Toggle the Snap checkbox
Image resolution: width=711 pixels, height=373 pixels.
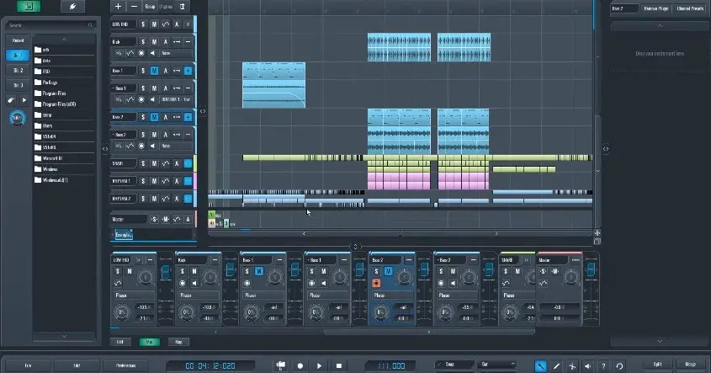click(x=439, y=365)
